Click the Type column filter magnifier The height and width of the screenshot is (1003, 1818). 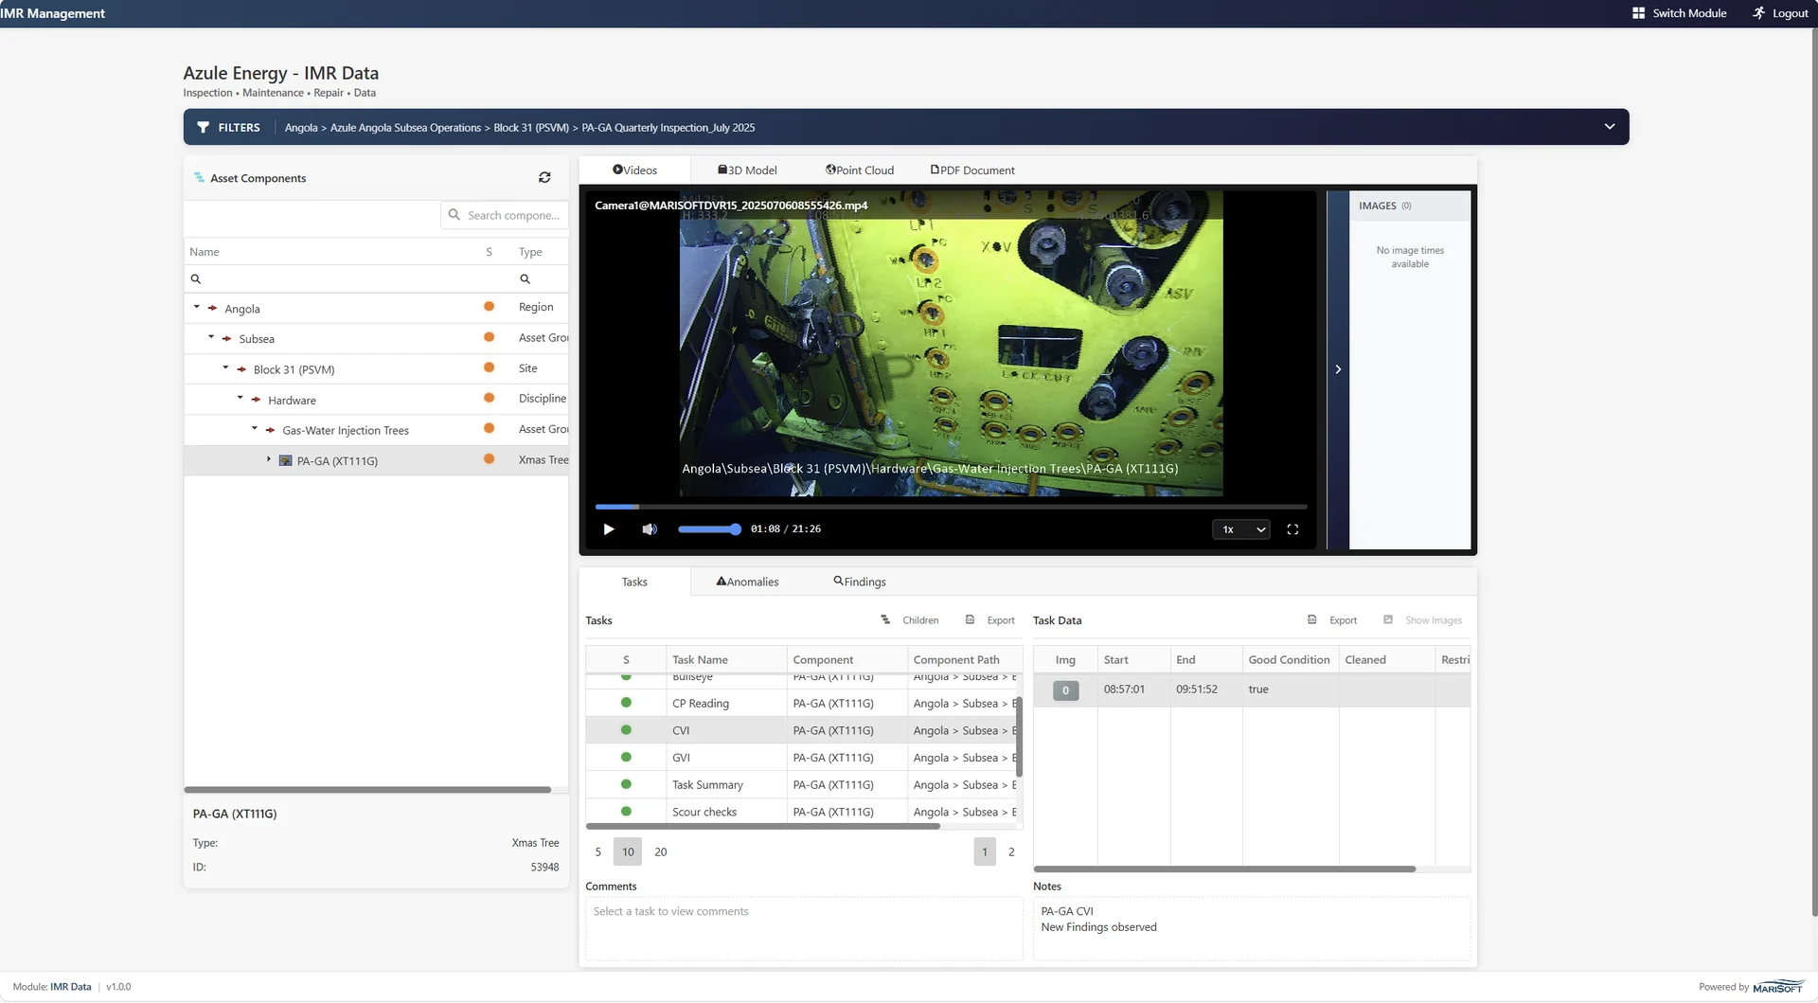(525, 279)
